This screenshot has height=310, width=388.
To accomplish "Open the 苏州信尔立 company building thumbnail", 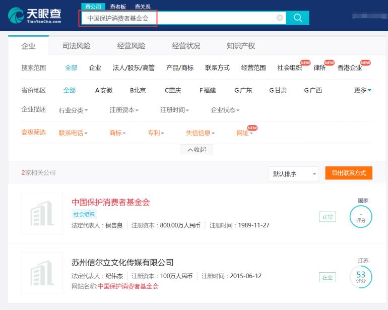I will 42,273.
